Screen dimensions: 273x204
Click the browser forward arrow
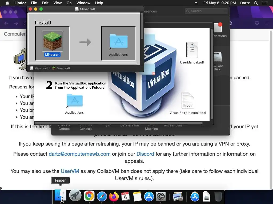click(16, 23)
